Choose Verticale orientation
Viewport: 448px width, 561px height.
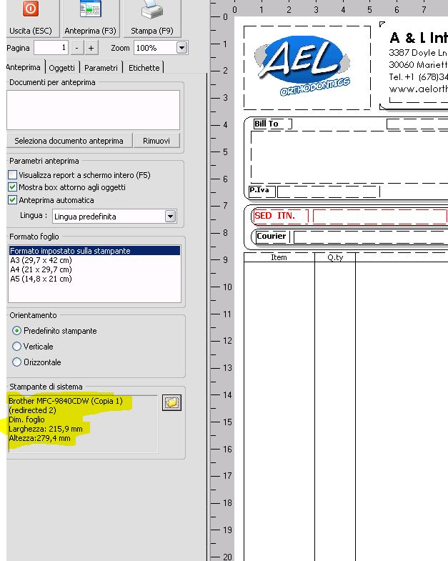pos(17,347)
